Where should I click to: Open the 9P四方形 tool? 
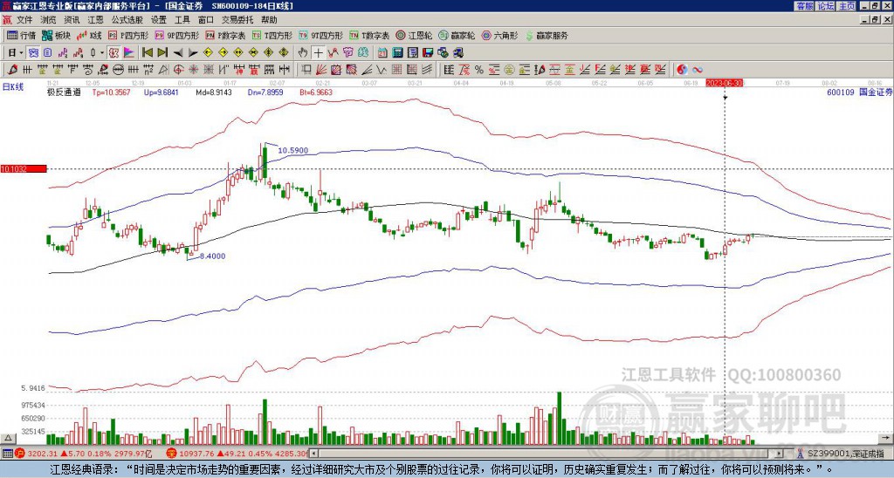(177, 35)
